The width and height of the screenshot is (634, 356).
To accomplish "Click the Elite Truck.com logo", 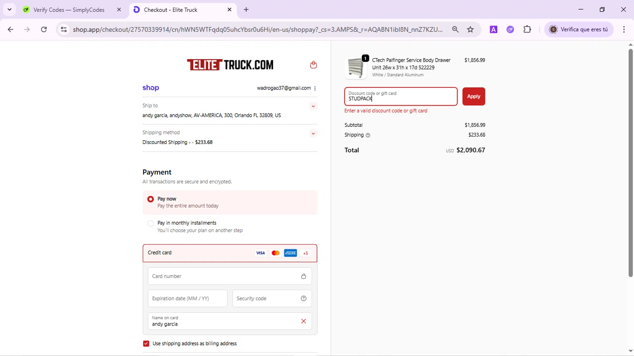I will point(230,65).
